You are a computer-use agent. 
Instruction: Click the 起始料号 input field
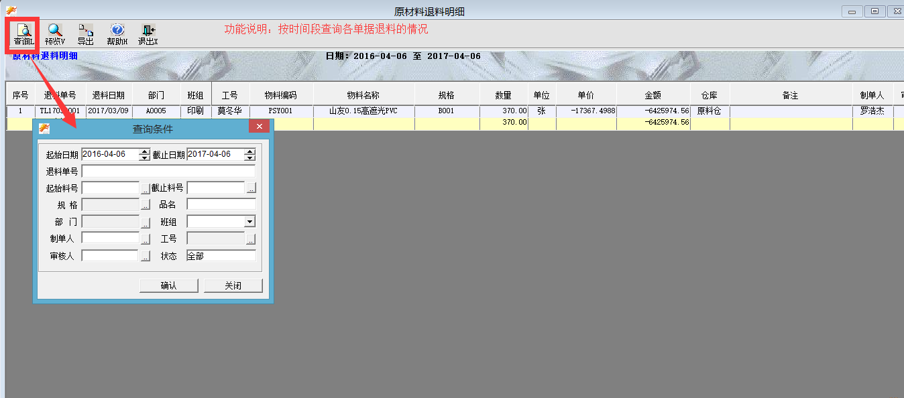pos(110,188)
